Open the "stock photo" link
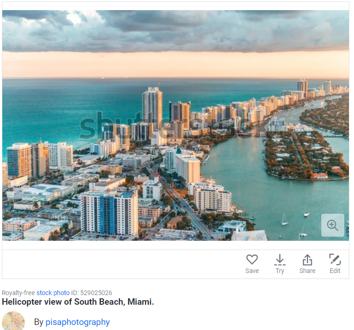Viewport: 354px width, 330px height. point(53,293)
